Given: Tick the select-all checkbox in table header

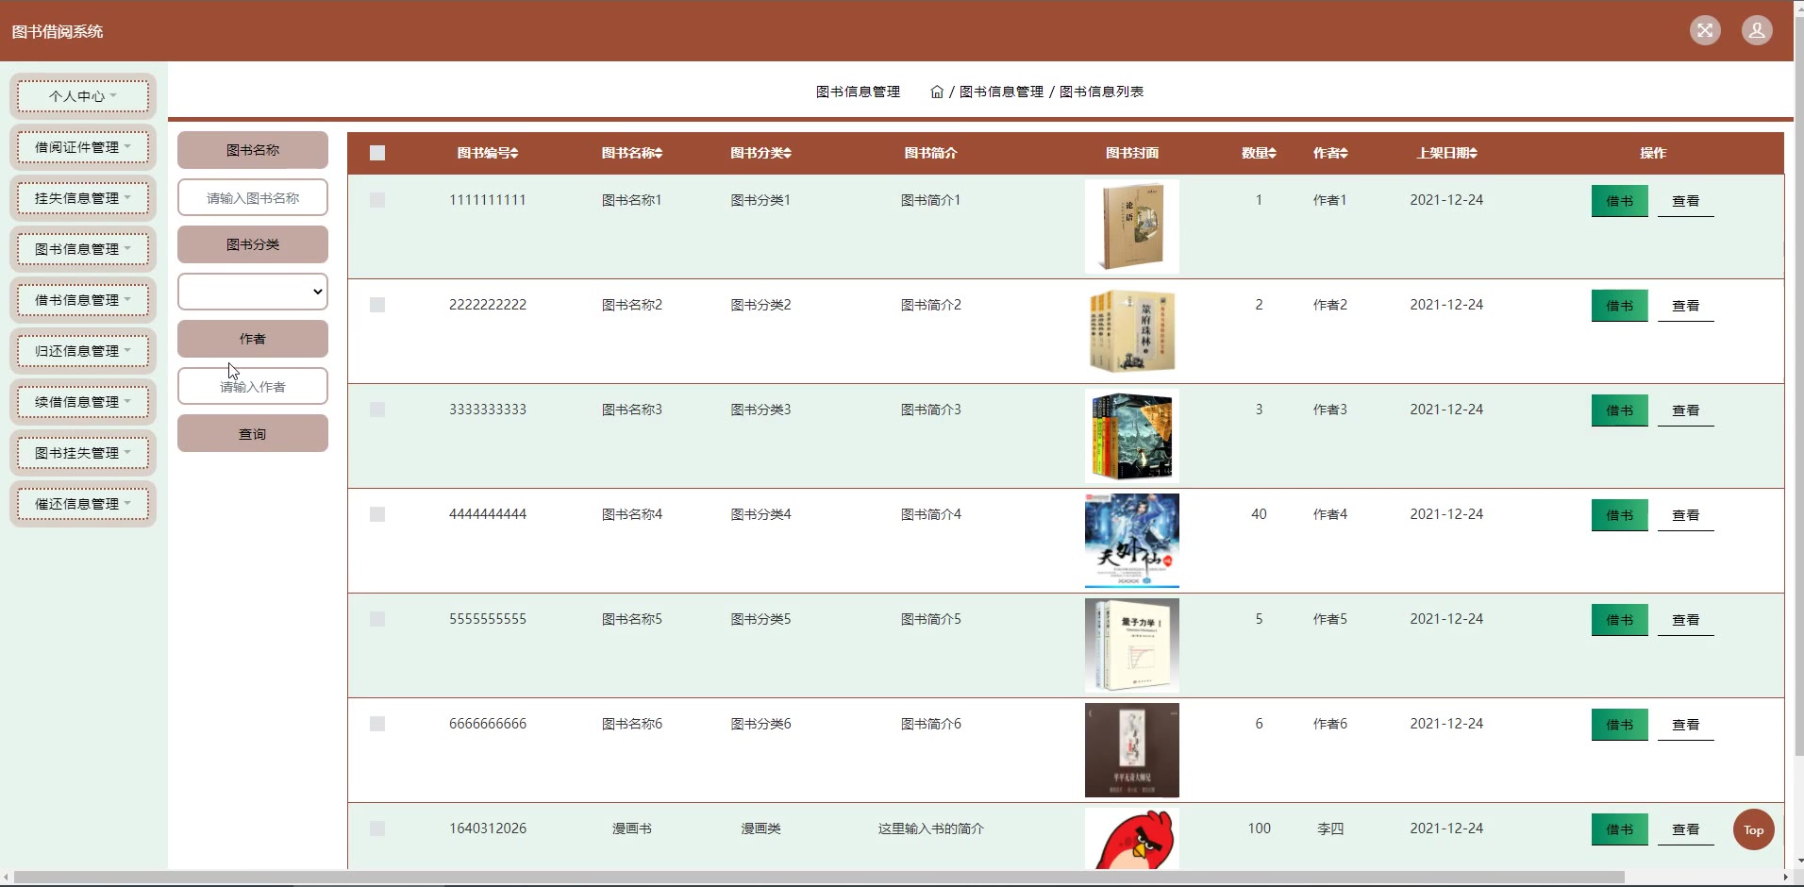Looking at the screenshot, I should 377,153.
